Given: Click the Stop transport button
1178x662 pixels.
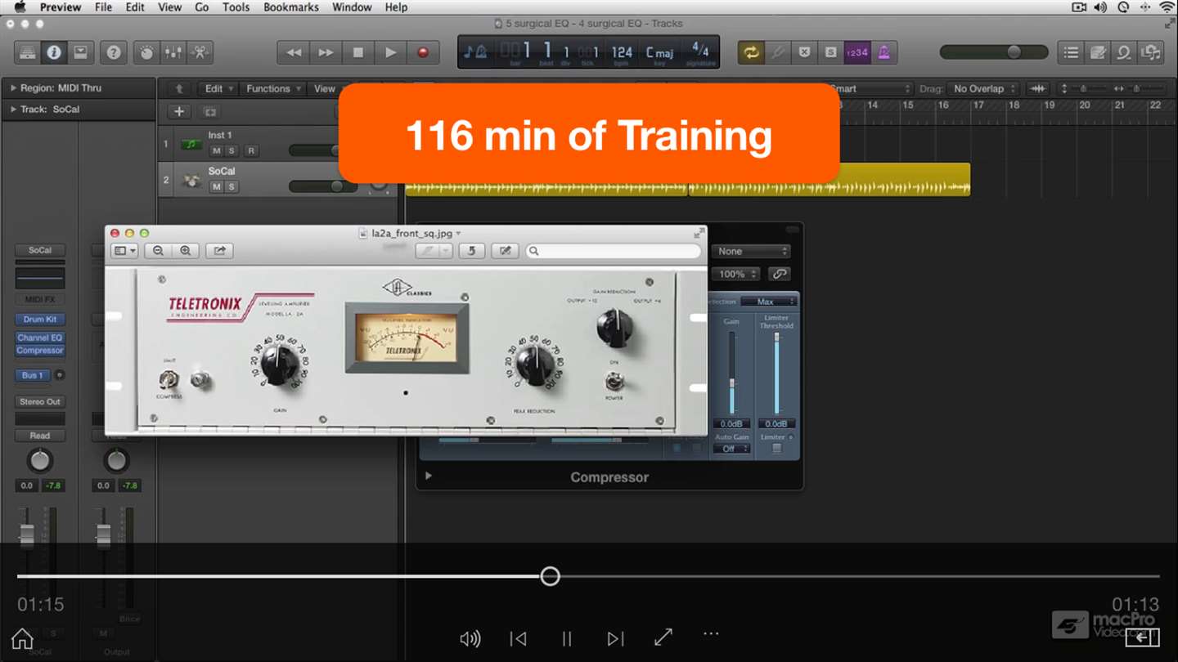Looking at the screenshot, I should pos(358,52).
